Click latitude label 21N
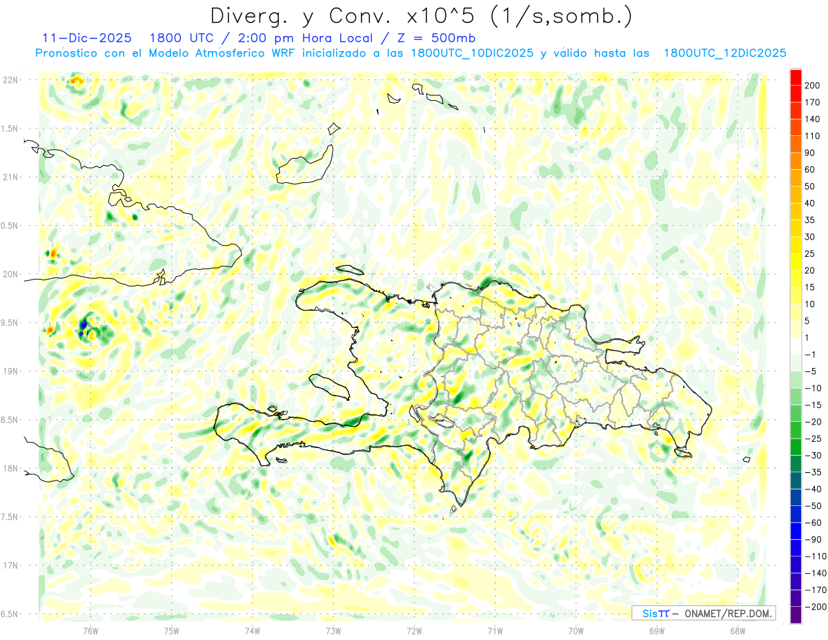828x640 pixels. (x=11, y=177)
